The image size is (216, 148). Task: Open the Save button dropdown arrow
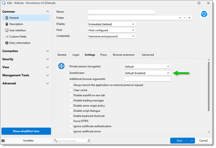[192, 141]
